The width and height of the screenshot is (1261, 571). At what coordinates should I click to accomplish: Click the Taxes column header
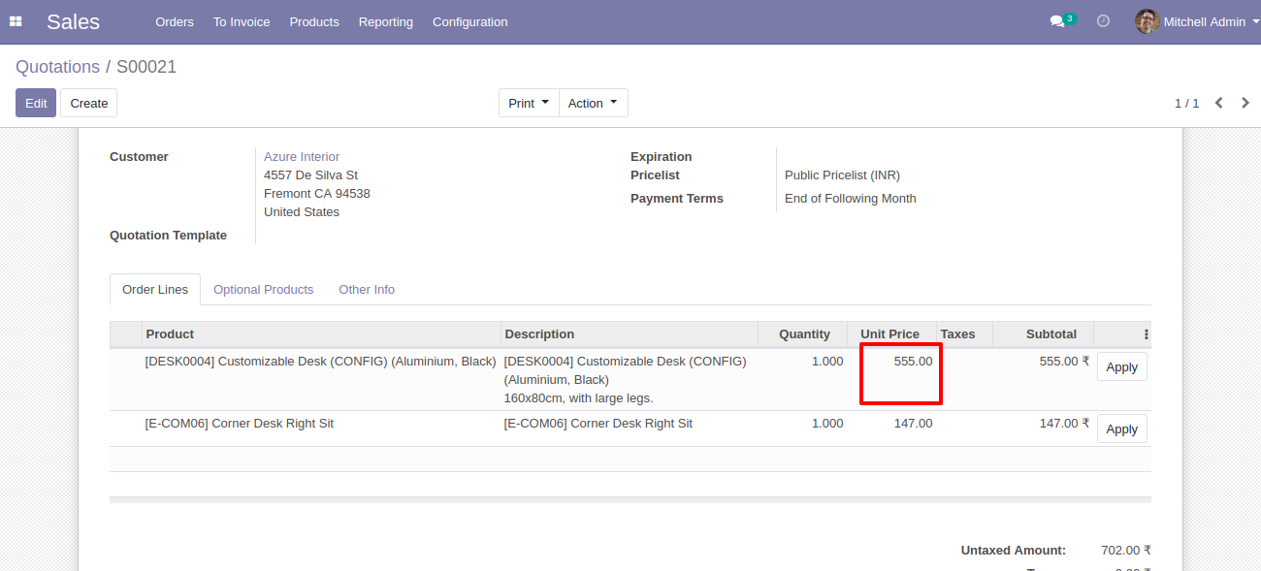pos(964,334)
